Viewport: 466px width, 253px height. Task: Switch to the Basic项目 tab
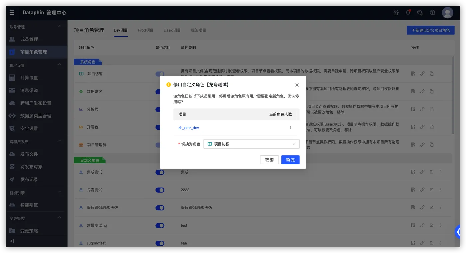click(x=172, y=30)
